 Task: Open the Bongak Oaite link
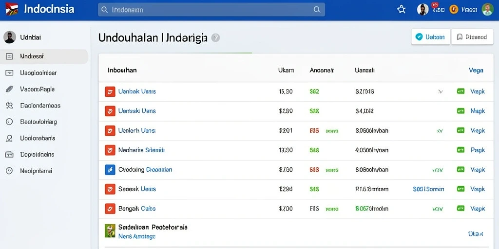(137, 209)
